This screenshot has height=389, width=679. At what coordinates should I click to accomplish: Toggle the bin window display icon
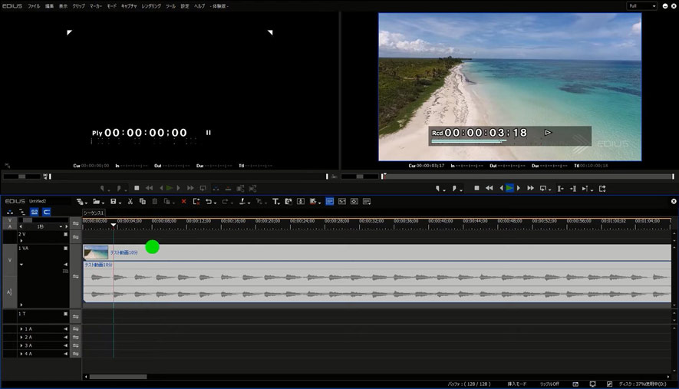330,202
